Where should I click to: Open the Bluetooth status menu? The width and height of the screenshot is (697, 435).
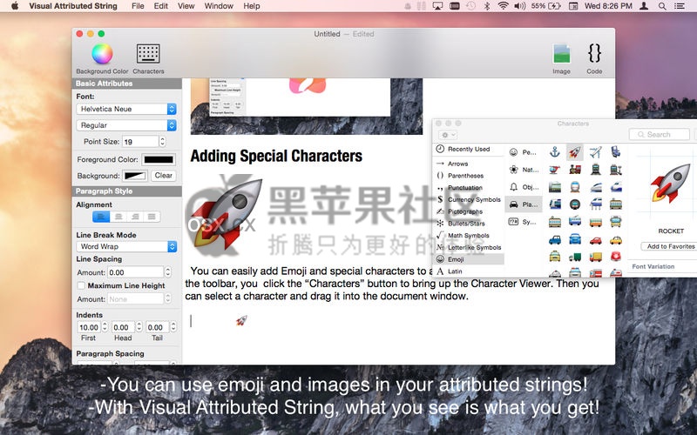487,6
